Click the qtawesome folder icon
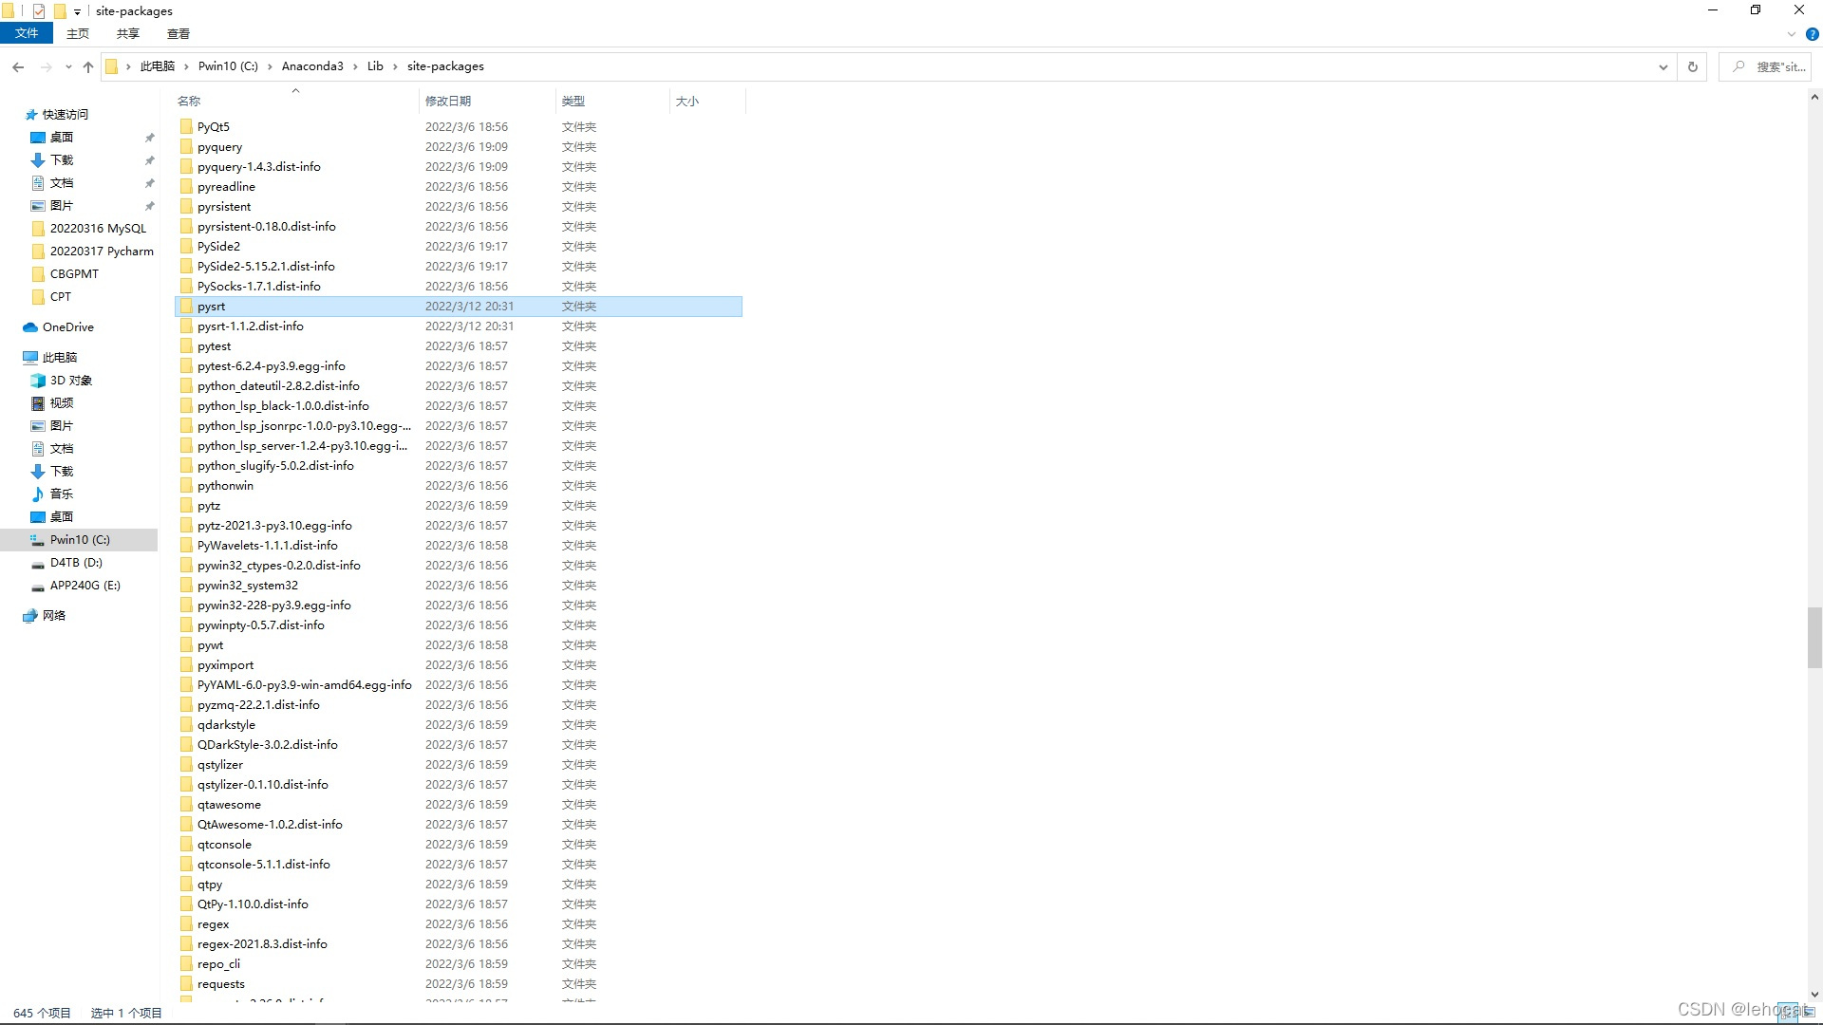The image size is (1823, 1025). click(x=186, y=804)
